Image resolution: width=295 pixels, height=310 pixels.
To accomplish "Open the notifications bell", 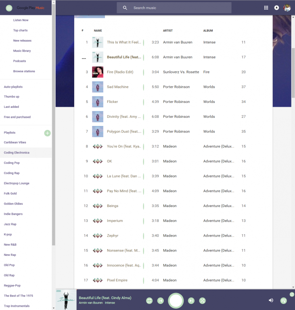I will (276, 8).
